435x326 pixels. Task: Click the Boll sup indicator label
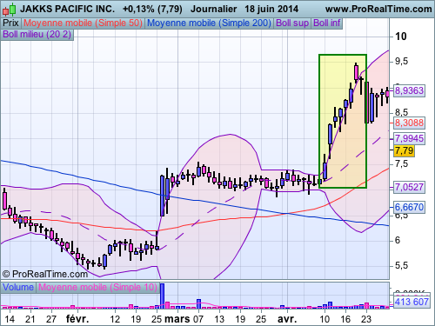coord(292,23)
